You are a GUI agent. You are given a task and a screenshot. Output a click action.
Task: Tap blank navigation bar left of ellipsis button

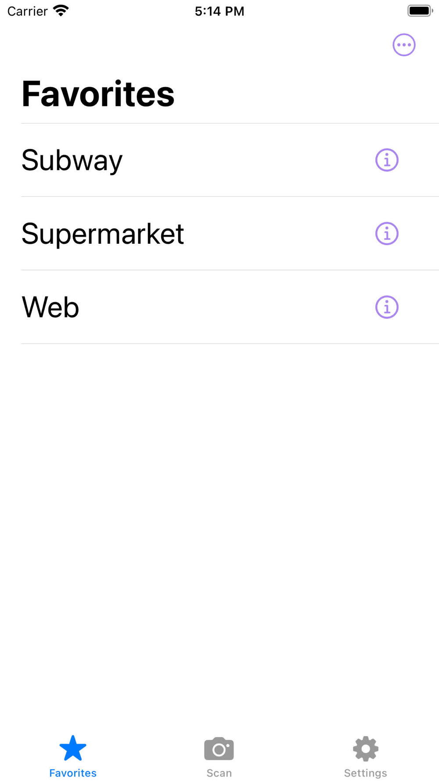click(x=198, y=45)
